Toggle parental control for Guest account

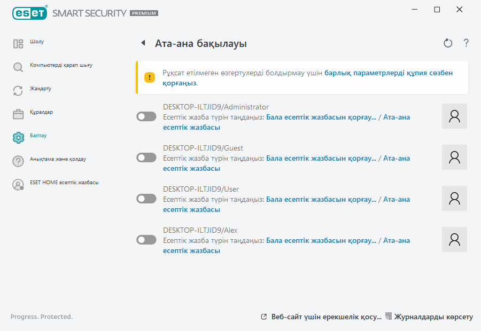tap(146, 157)
